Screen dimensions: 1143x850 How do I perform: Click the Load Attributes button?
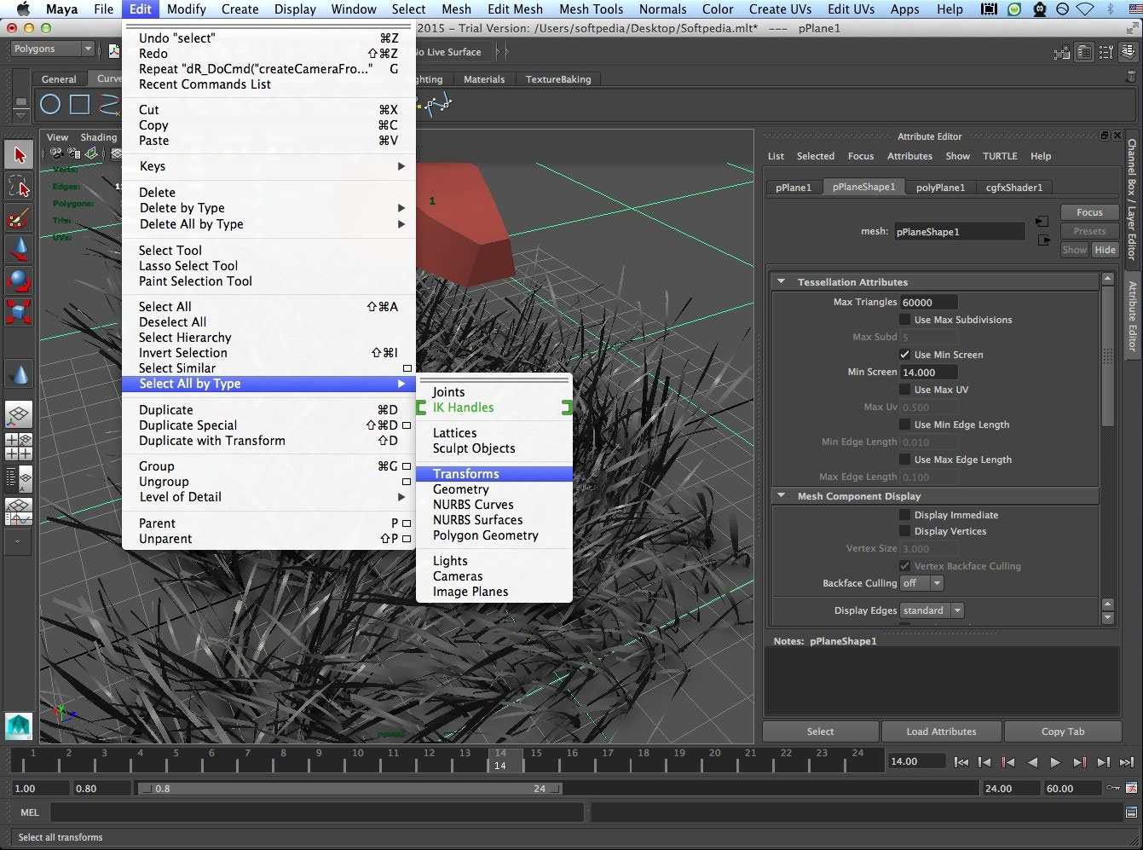[941, 731]
